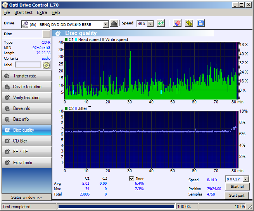
Task: Open the FE / TE section
Action: [x=27, y=152]
